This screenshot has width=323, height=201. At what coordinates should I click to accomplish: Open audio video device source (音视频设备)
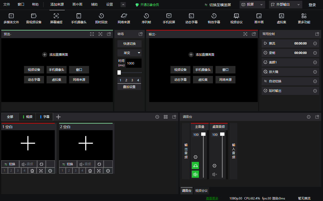[34, 19]
